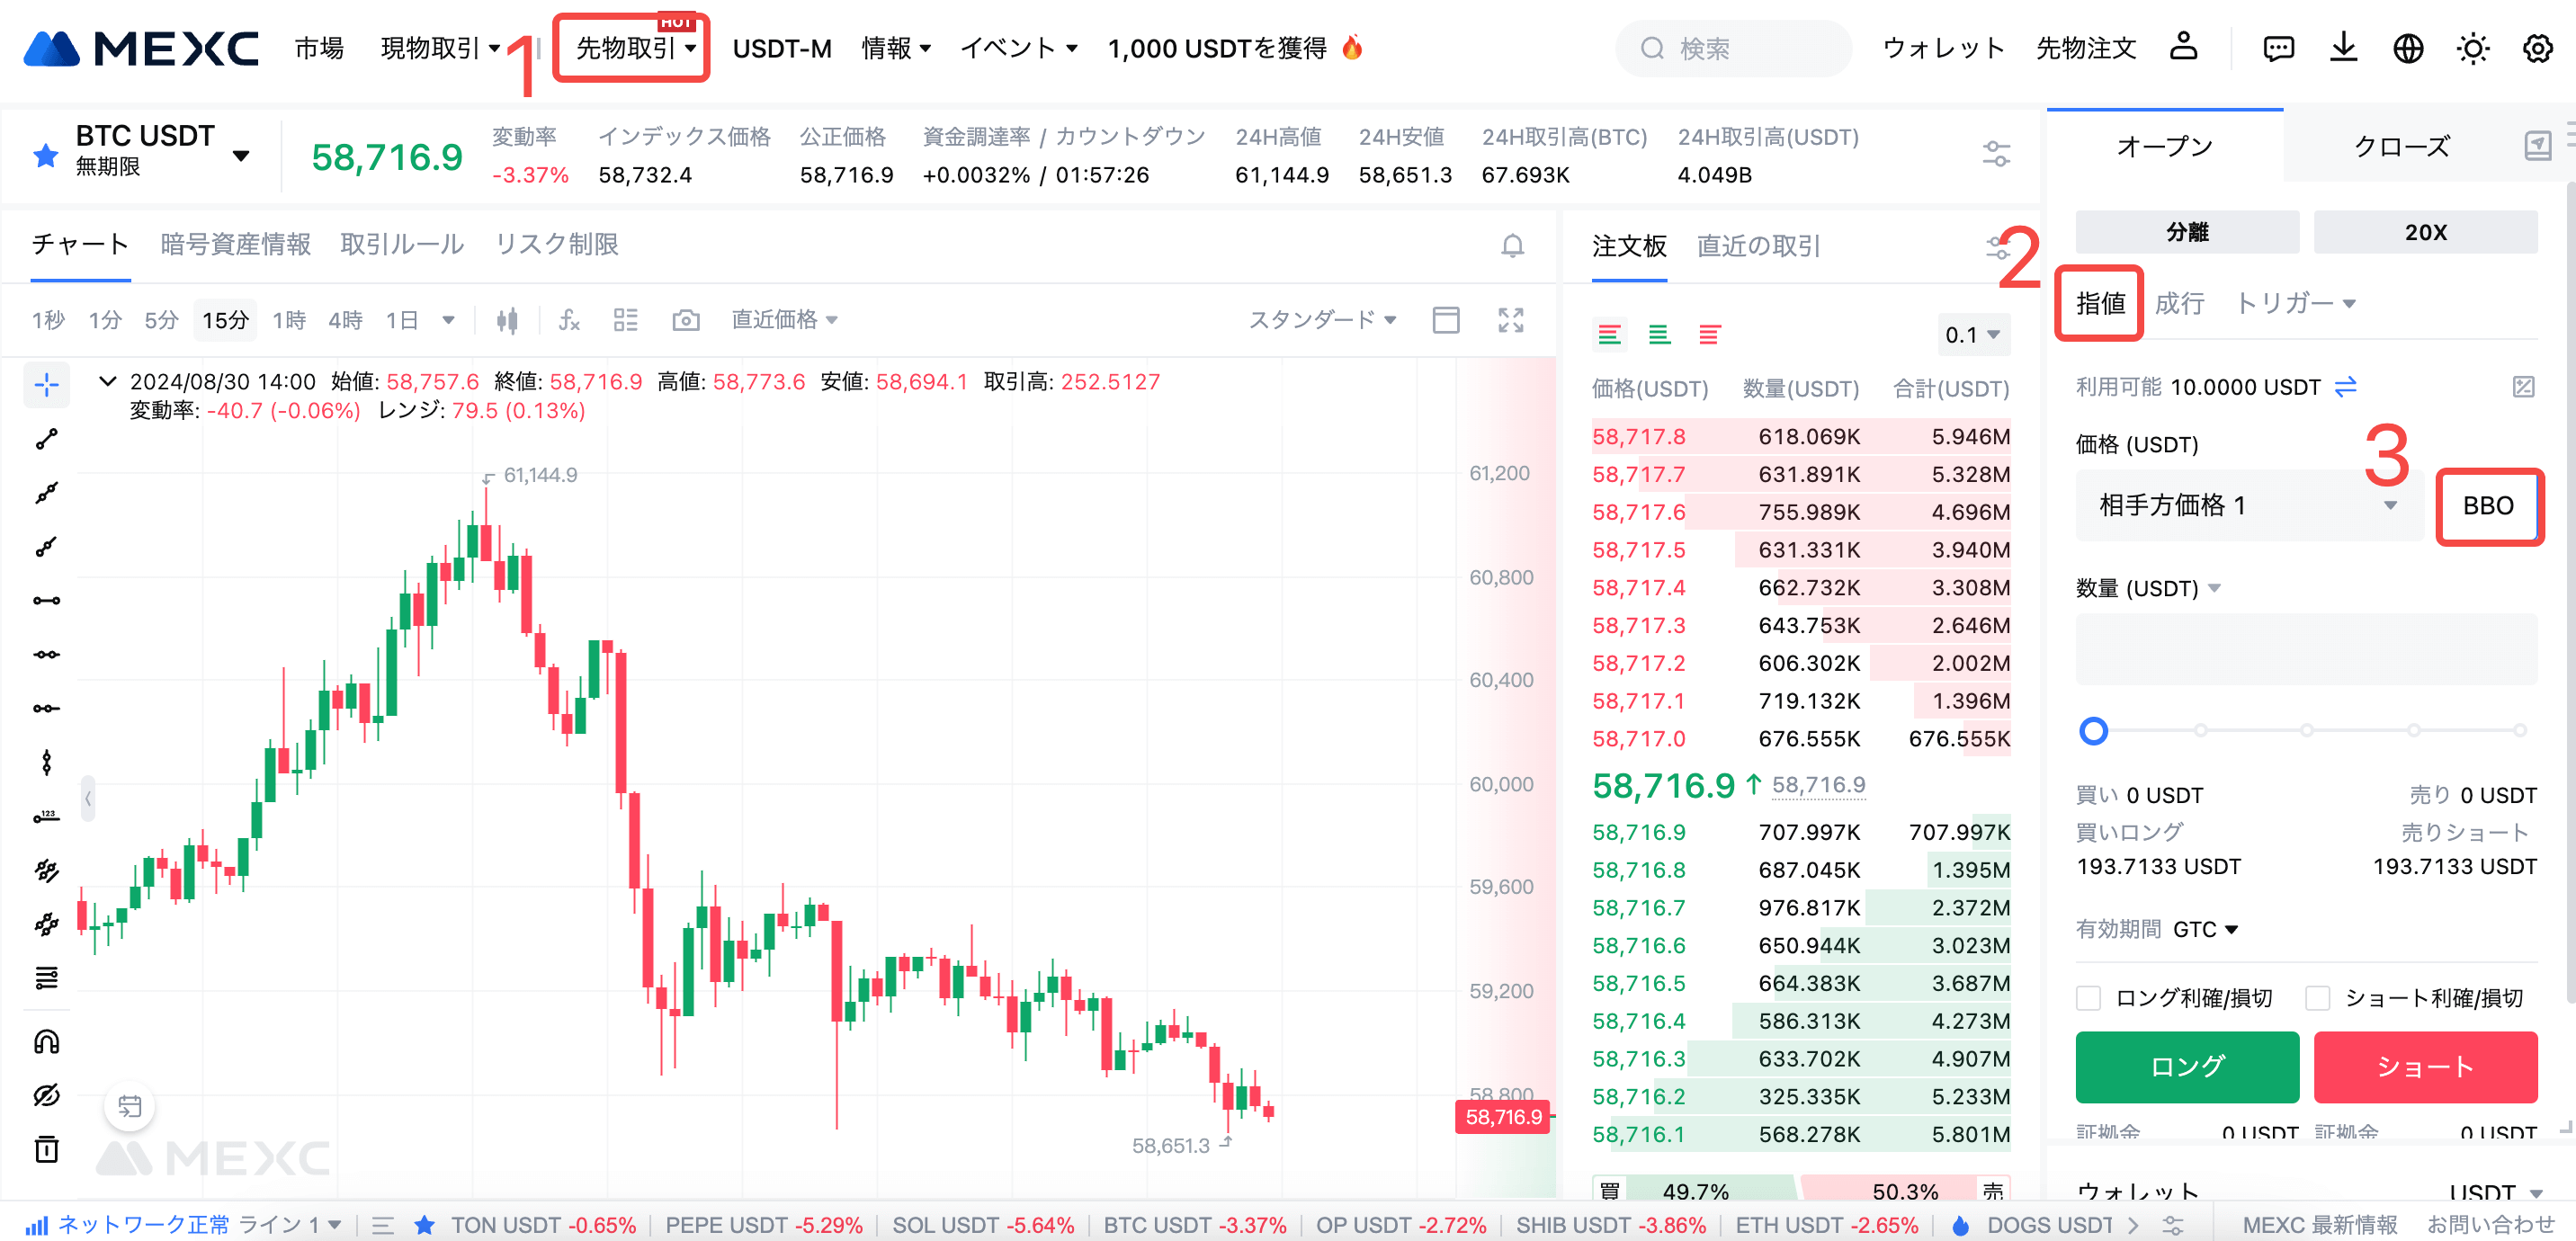Expand the 先物取引 dropdown menu
2576x1241 pixels.
tap(636, 48)
